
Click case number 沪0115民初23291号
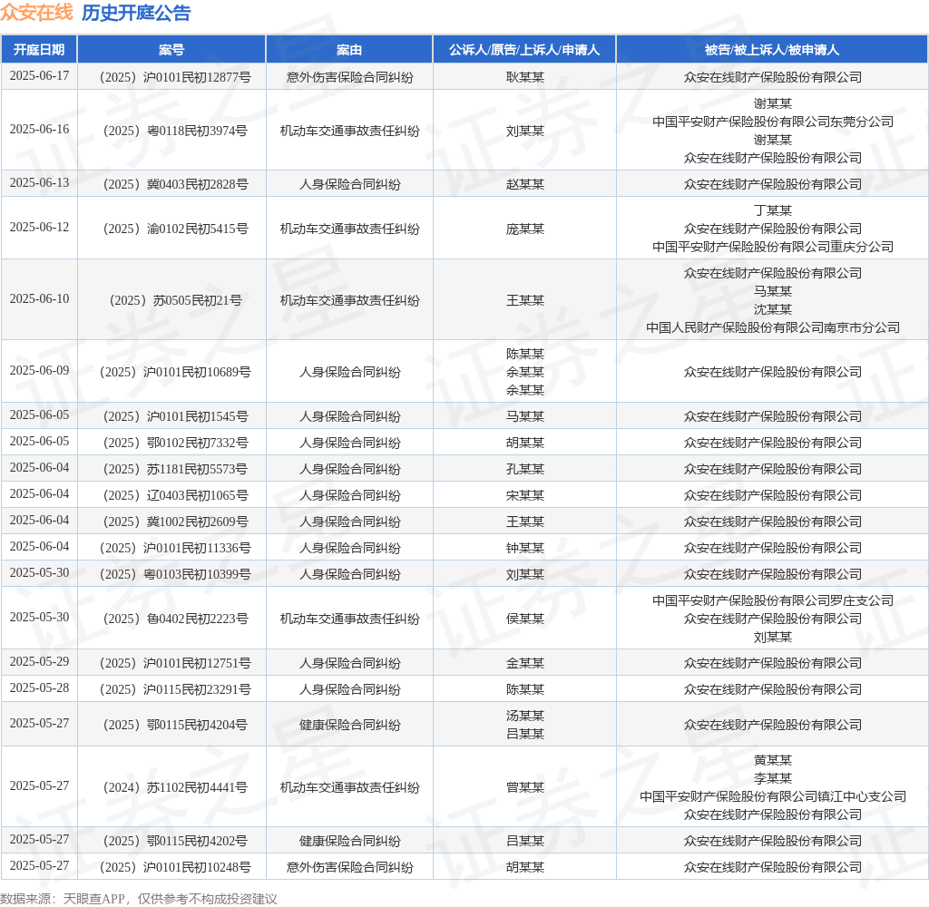(x=175, y=689)
